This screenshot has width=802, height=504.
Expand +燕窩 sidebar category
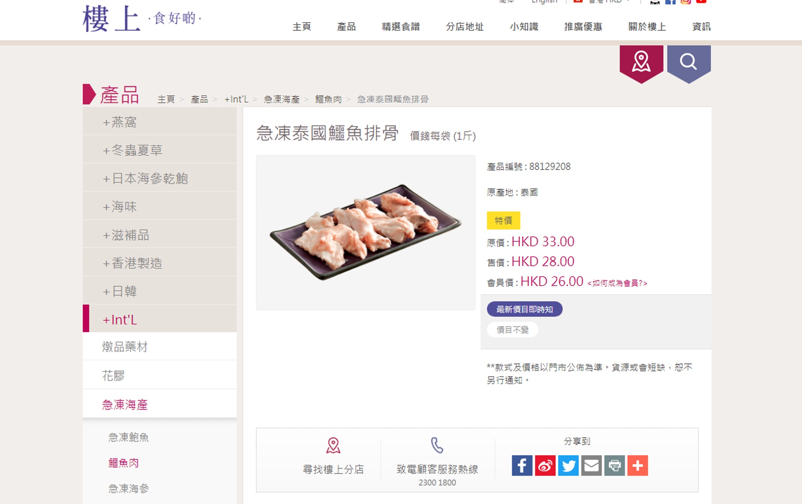(x=160, y=122)
